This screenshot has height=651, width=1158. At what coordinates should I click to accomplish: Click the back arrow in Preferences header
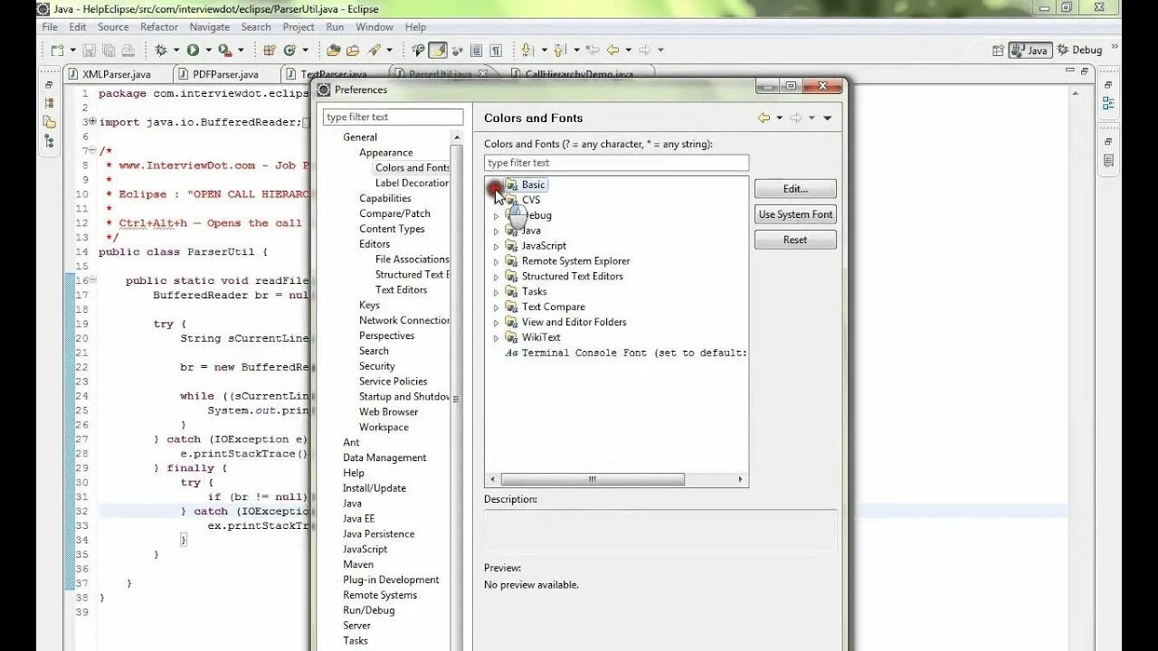764,118
